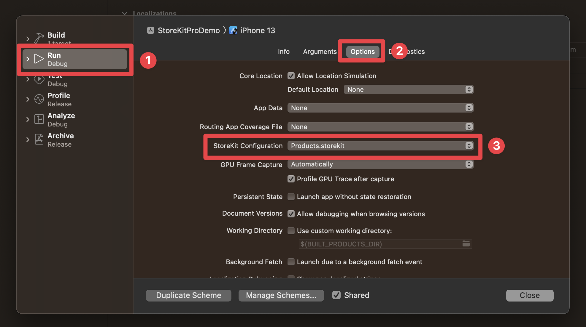Switch to the Options tab
This screenshot has width=586, height=327.
pyautogui.click(x=363, y=52)
